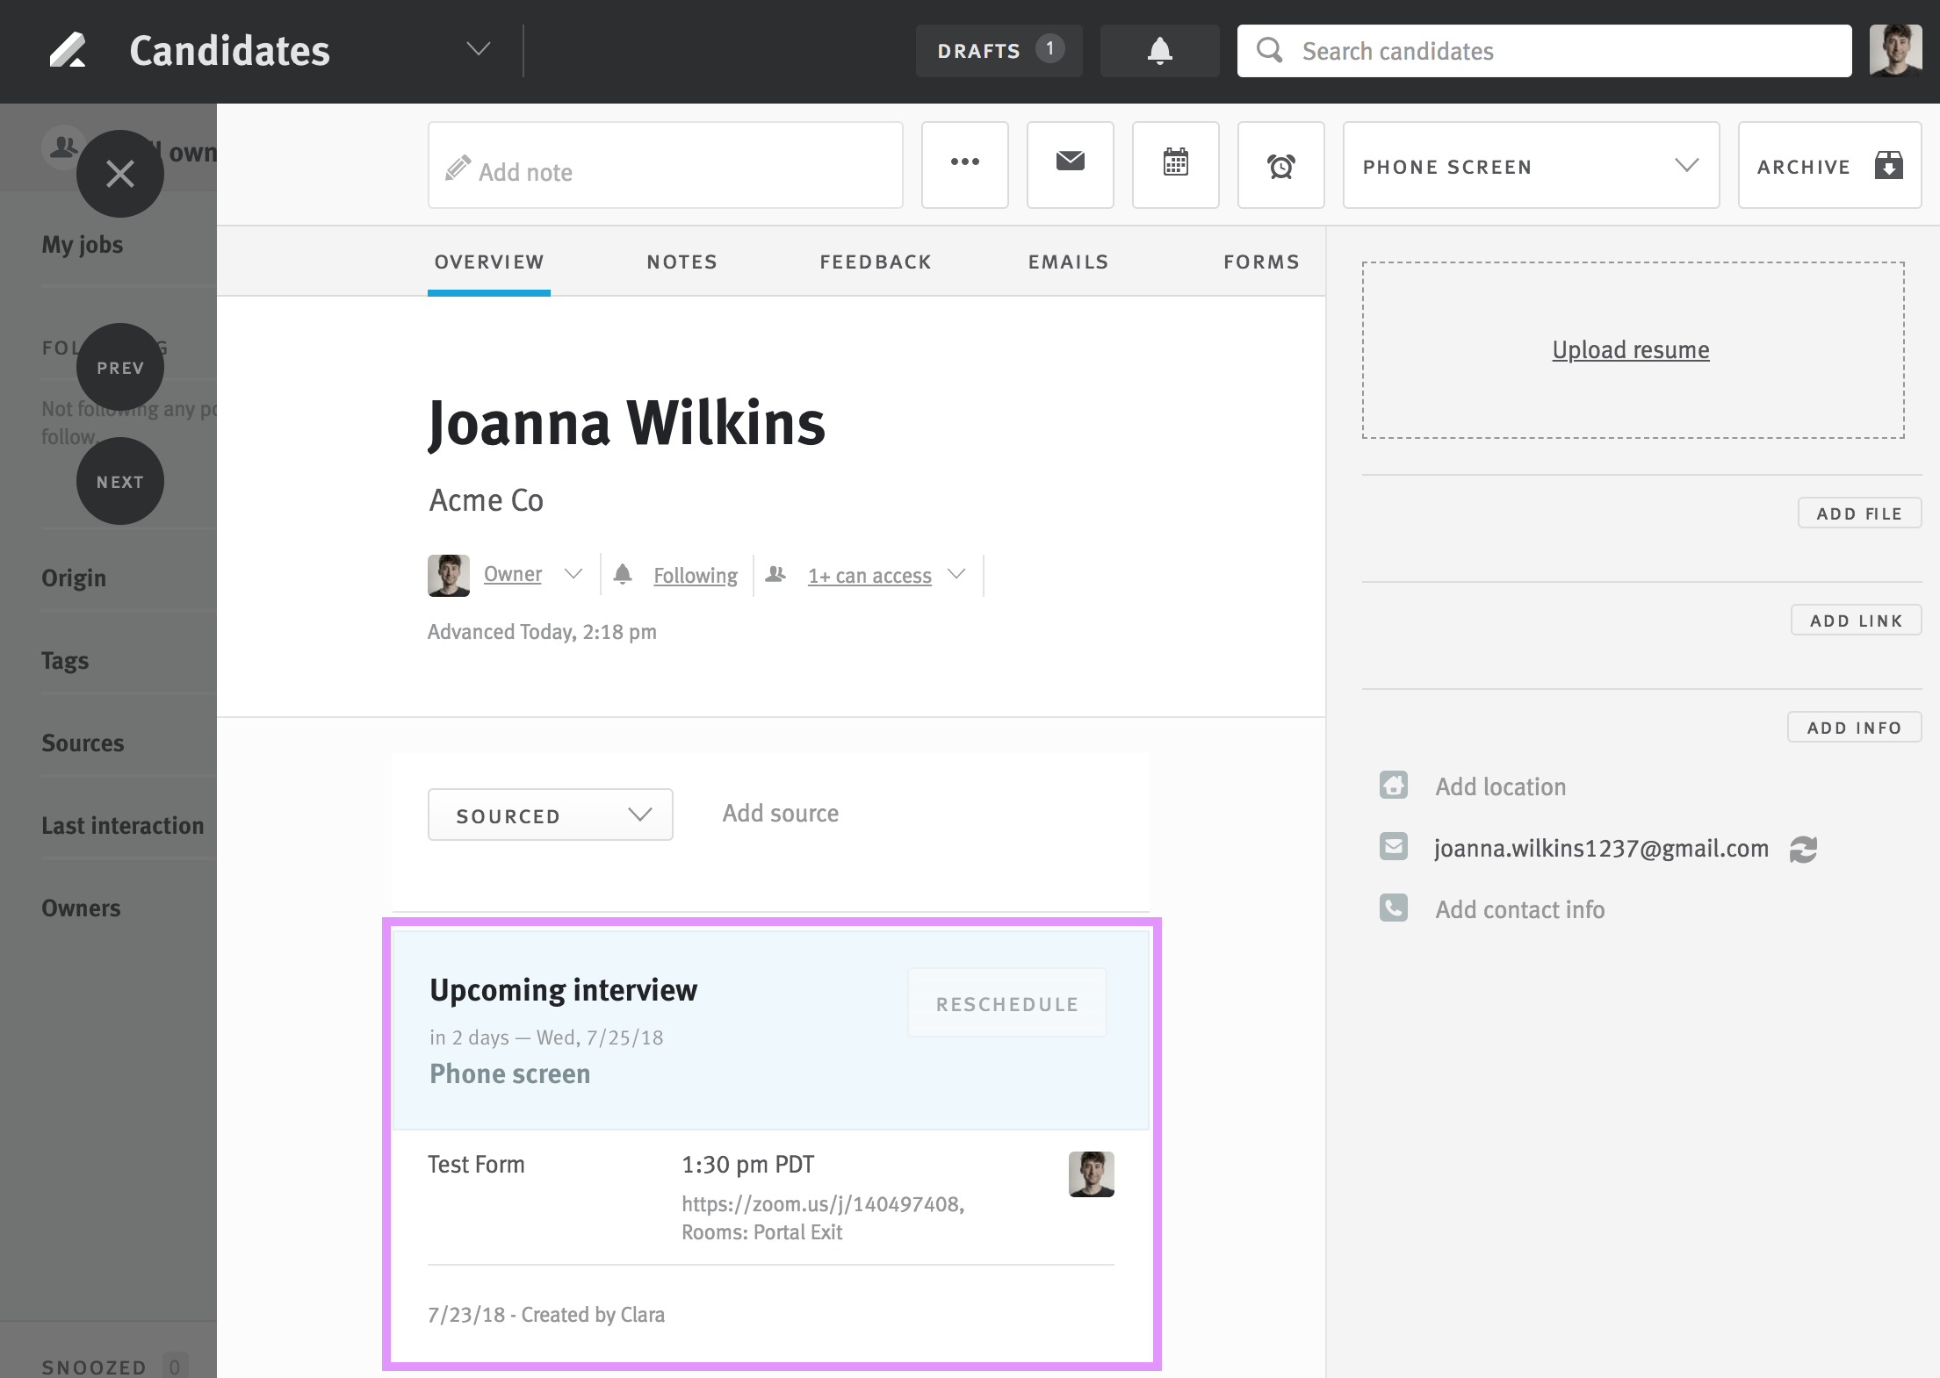
Task: Go to the next candidate
Action: click(120, 481)
